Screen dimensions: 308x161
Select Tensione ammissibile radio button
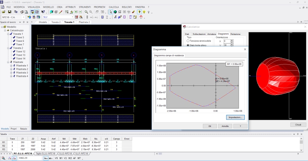coord(188,41)
